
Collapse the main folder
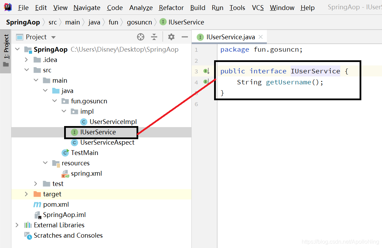[x=36, y=80]
